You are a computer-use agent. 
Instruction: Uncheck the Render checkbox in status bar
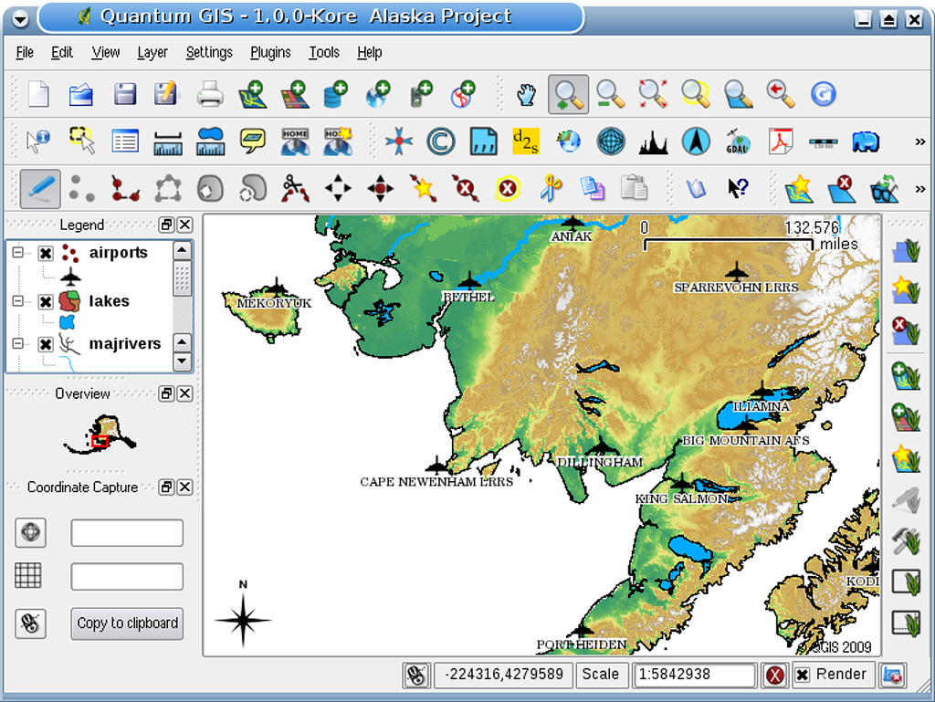pyautogui.click(x=803, y=675)
